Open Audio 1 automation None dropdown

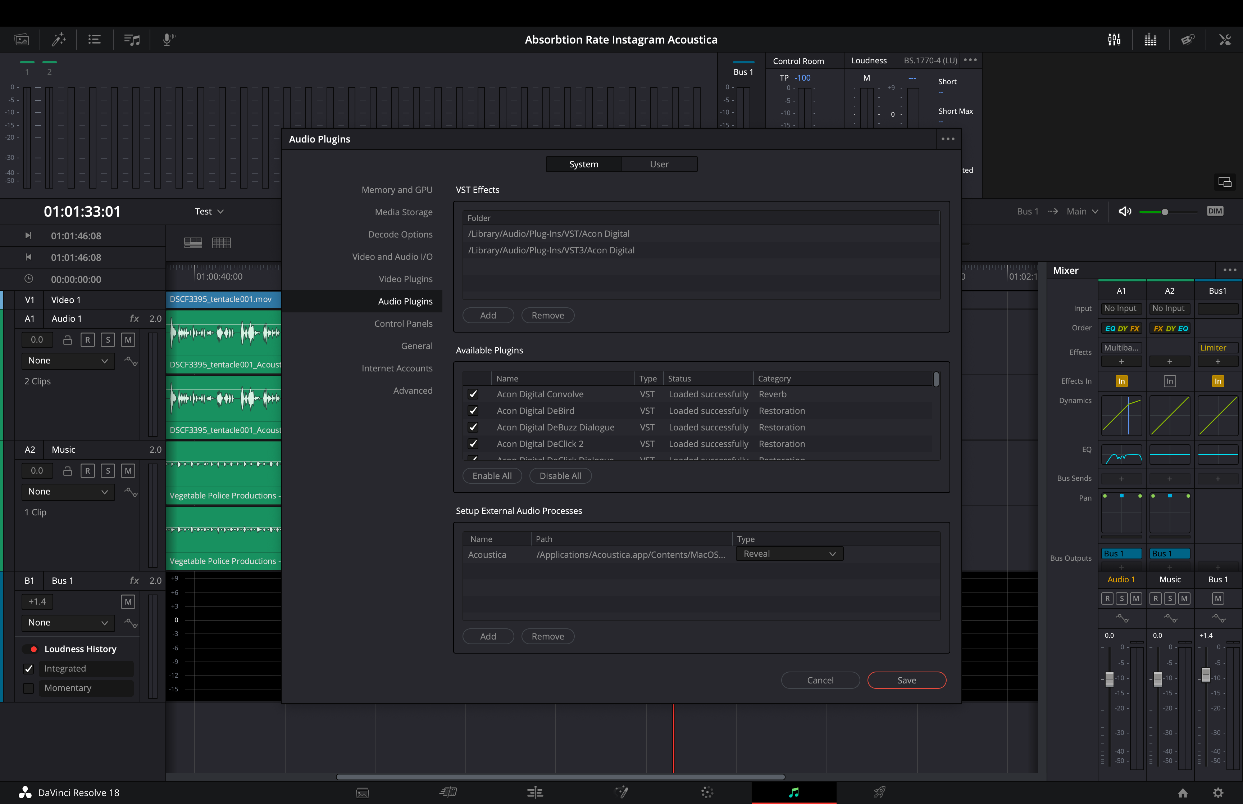[x=68, y=361]
